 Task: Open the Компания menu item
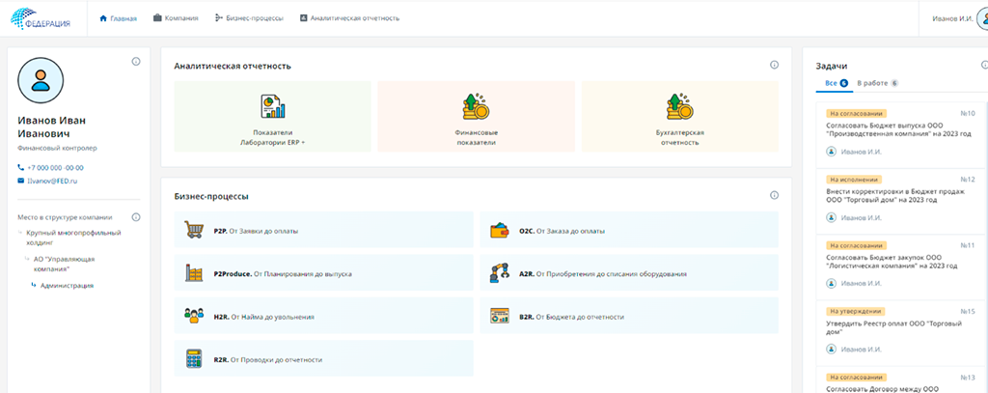(x=176, y=18)
